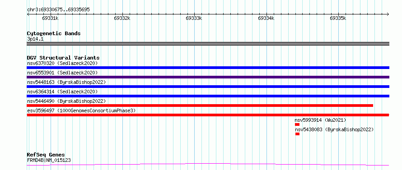Click the 3p14.1 cytogenetic band label
This screenshot has height=170, width=402.
[35, 39]
